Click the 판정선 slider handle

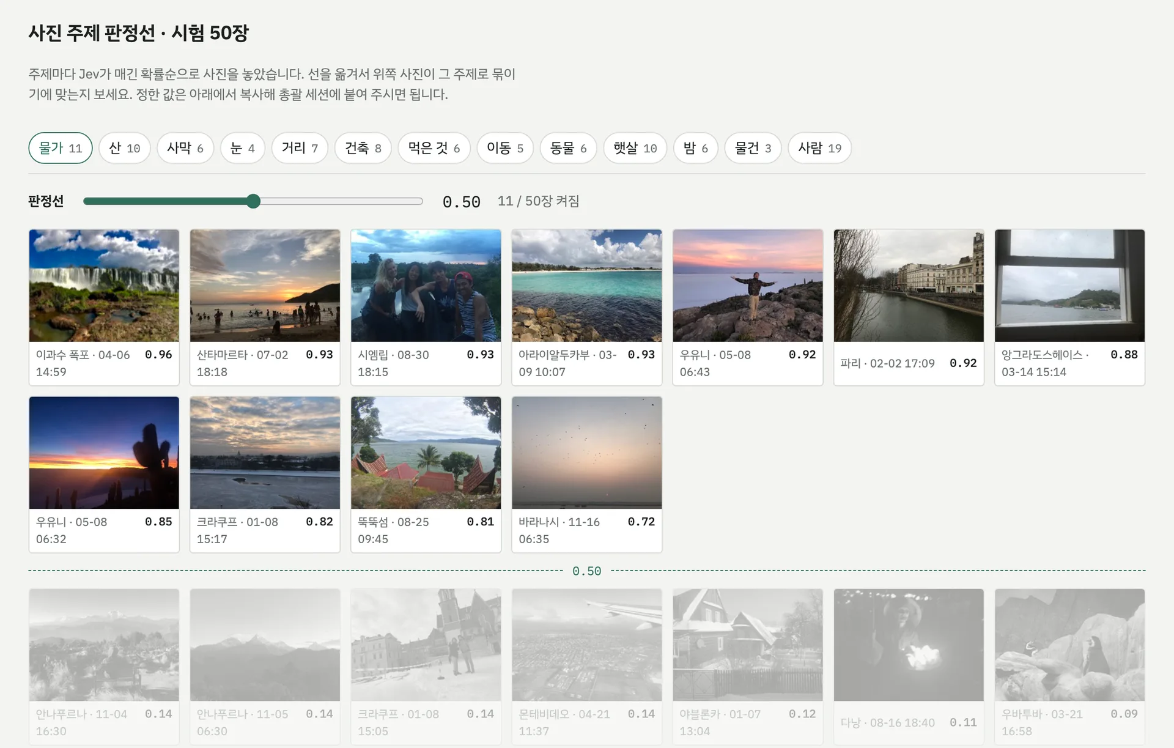[253, 201]
